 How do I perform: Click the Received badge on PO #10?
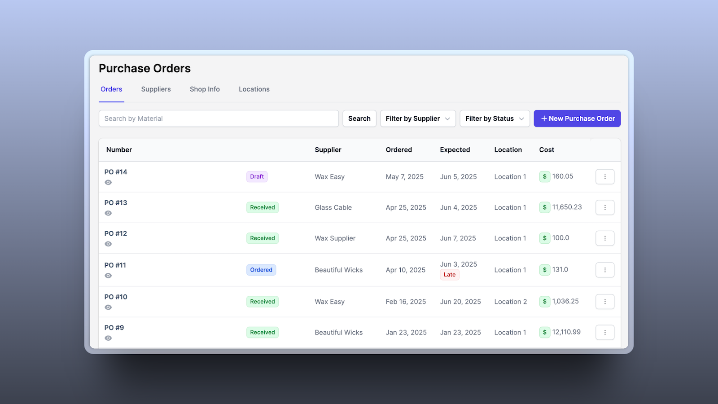tap(263, 302)
